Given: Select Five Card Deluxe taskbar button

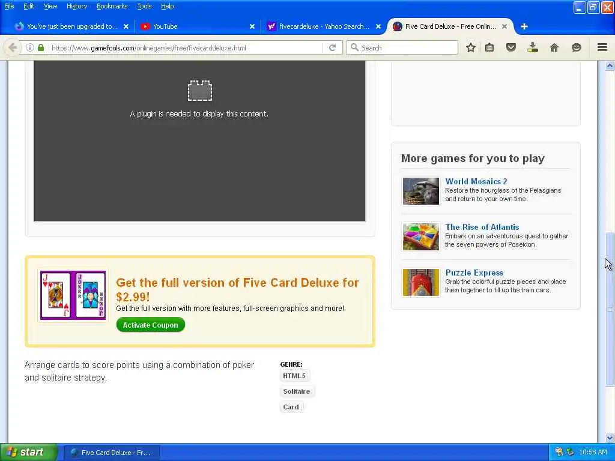Looking at the screenshot, I should pyautogui.click(x=111, y=453).
